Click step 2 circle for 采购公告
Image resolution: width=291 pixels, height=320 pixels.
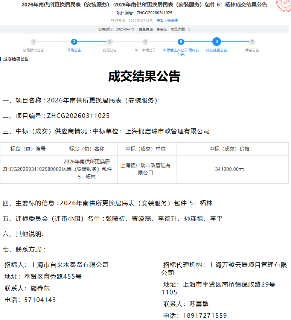[74, 42]
